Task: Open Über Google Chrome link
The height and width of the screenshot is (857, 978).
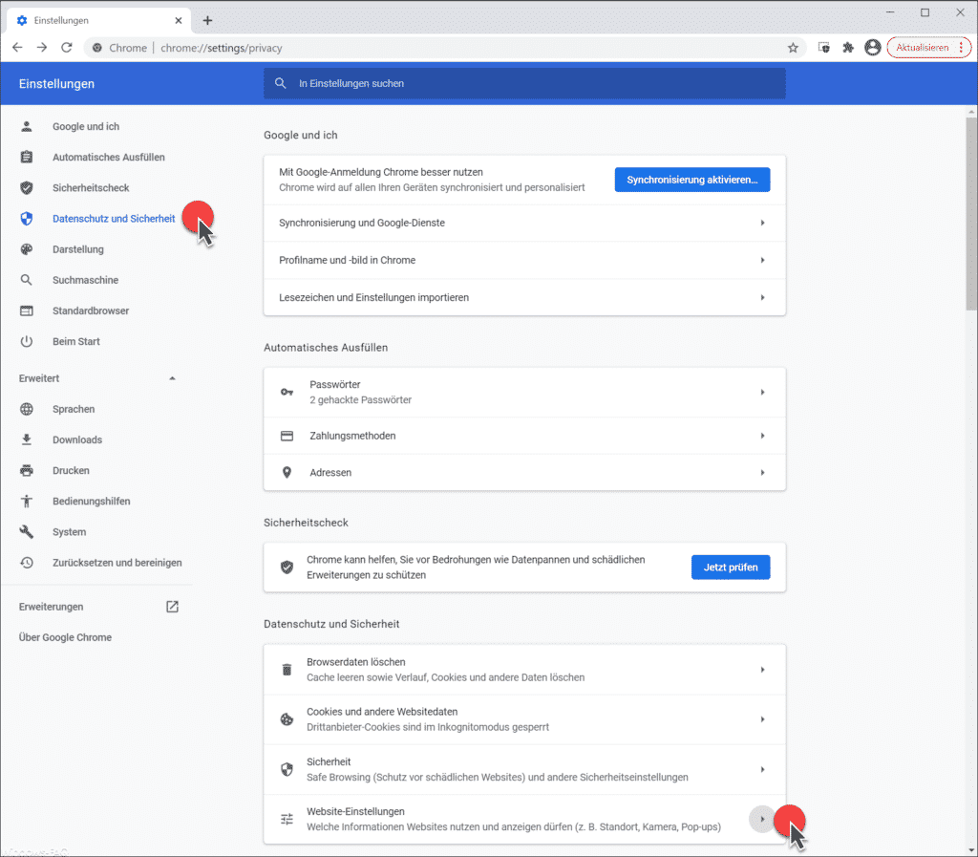Action: click(65, 637)
